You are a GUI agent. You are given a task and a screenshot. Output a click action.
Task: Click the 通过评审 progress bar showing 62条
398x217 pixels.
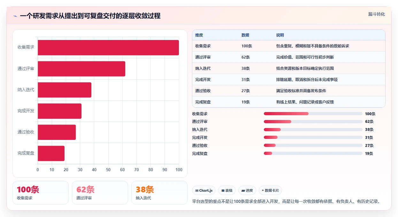click(313, 122)
